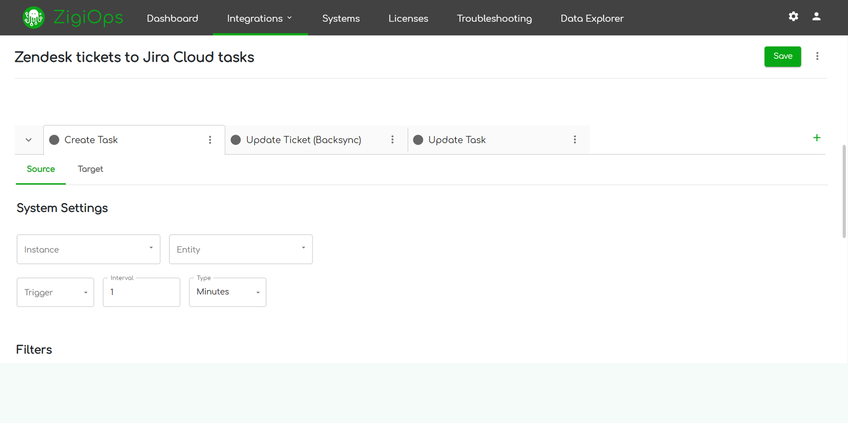
Task: Open the Systems page
Action: point(341,18)
